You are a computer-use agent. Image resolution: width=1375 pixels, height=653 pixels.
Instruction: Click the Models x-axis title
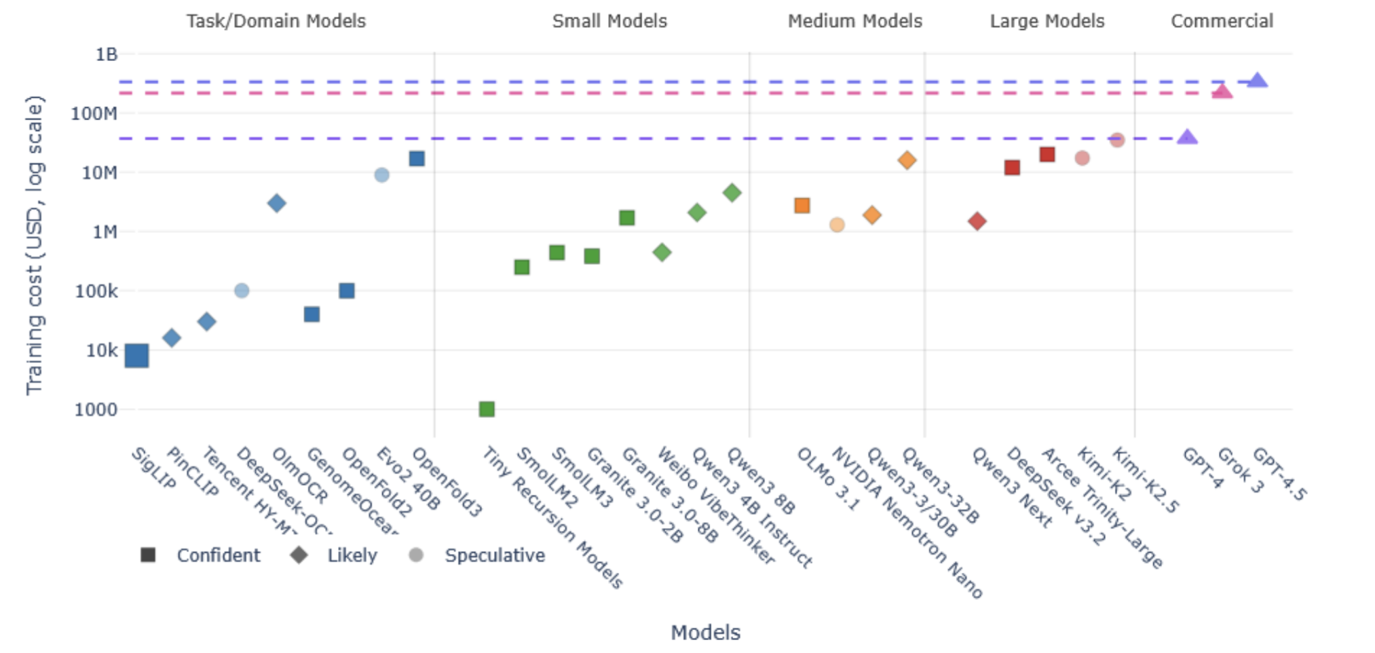pos(705,632)
